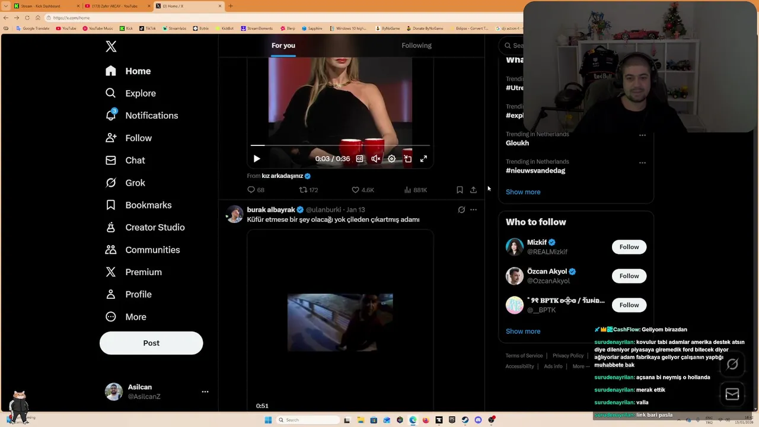This screenshot has width=759, height=427.
Task: Open burak albayrak's profile picture
Action: click(235, 214)
